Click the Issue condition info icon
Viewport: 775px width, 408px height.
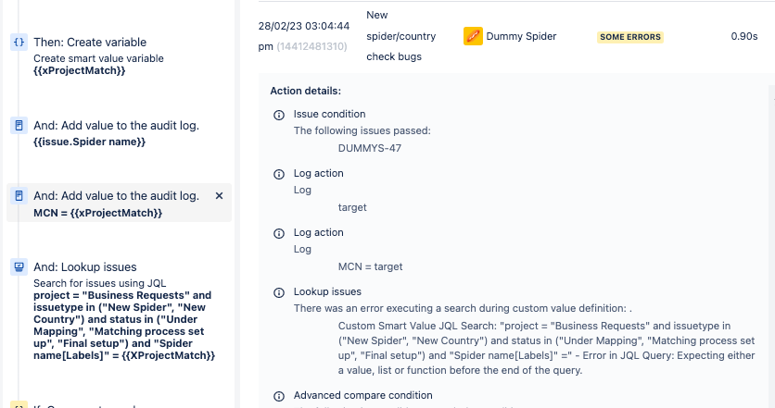279,115
